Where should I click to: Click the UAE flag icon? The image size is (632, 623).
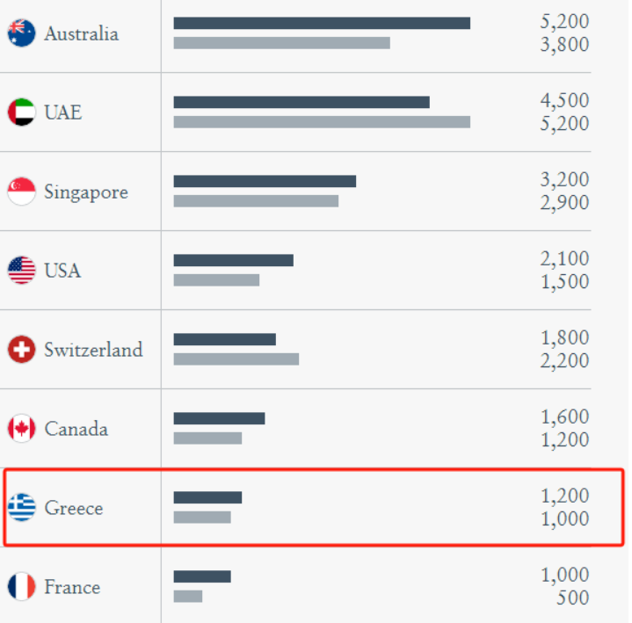21,112
